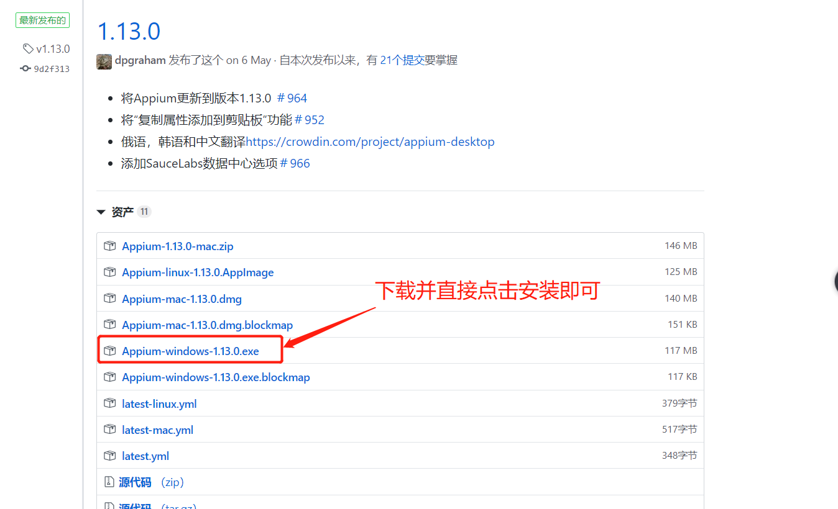Open the v1.13.0 tag link

(x=53, y=49)
